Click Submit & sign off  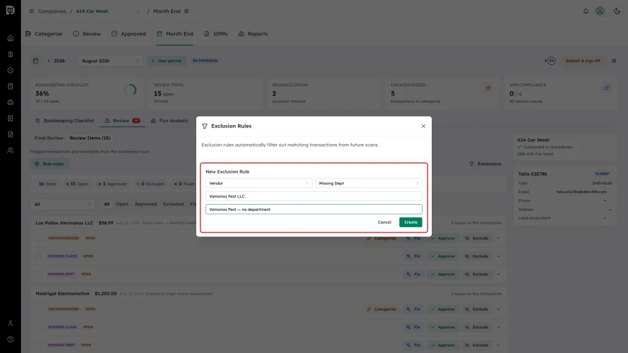point(583,61)
